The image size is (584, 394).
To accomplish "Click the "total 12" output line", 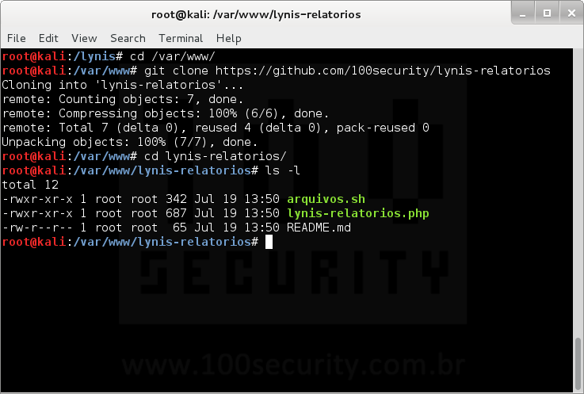I will point(29,185).
